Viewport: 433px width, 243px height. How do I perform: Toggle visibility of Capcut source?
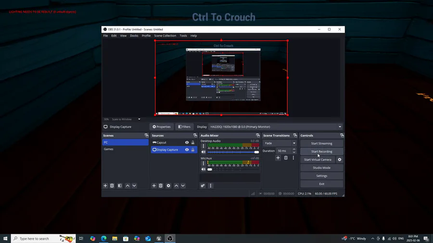coord(187,143)
